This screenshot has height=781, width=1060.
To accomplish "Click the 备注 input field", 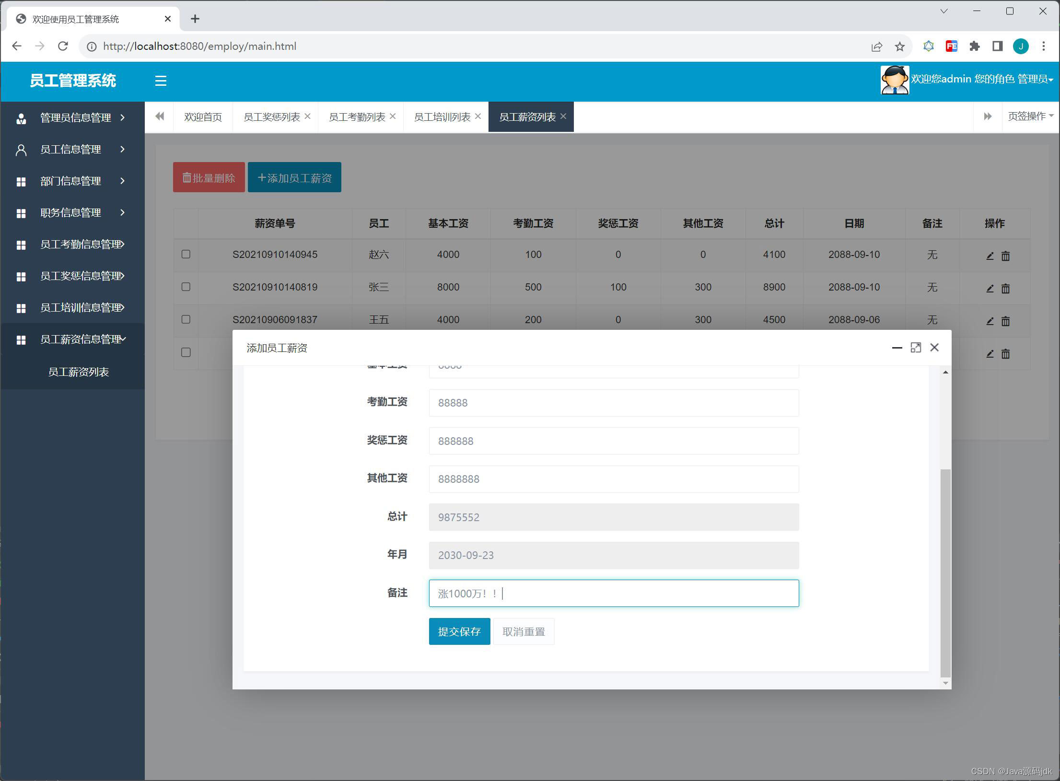I will pos(614,594).
